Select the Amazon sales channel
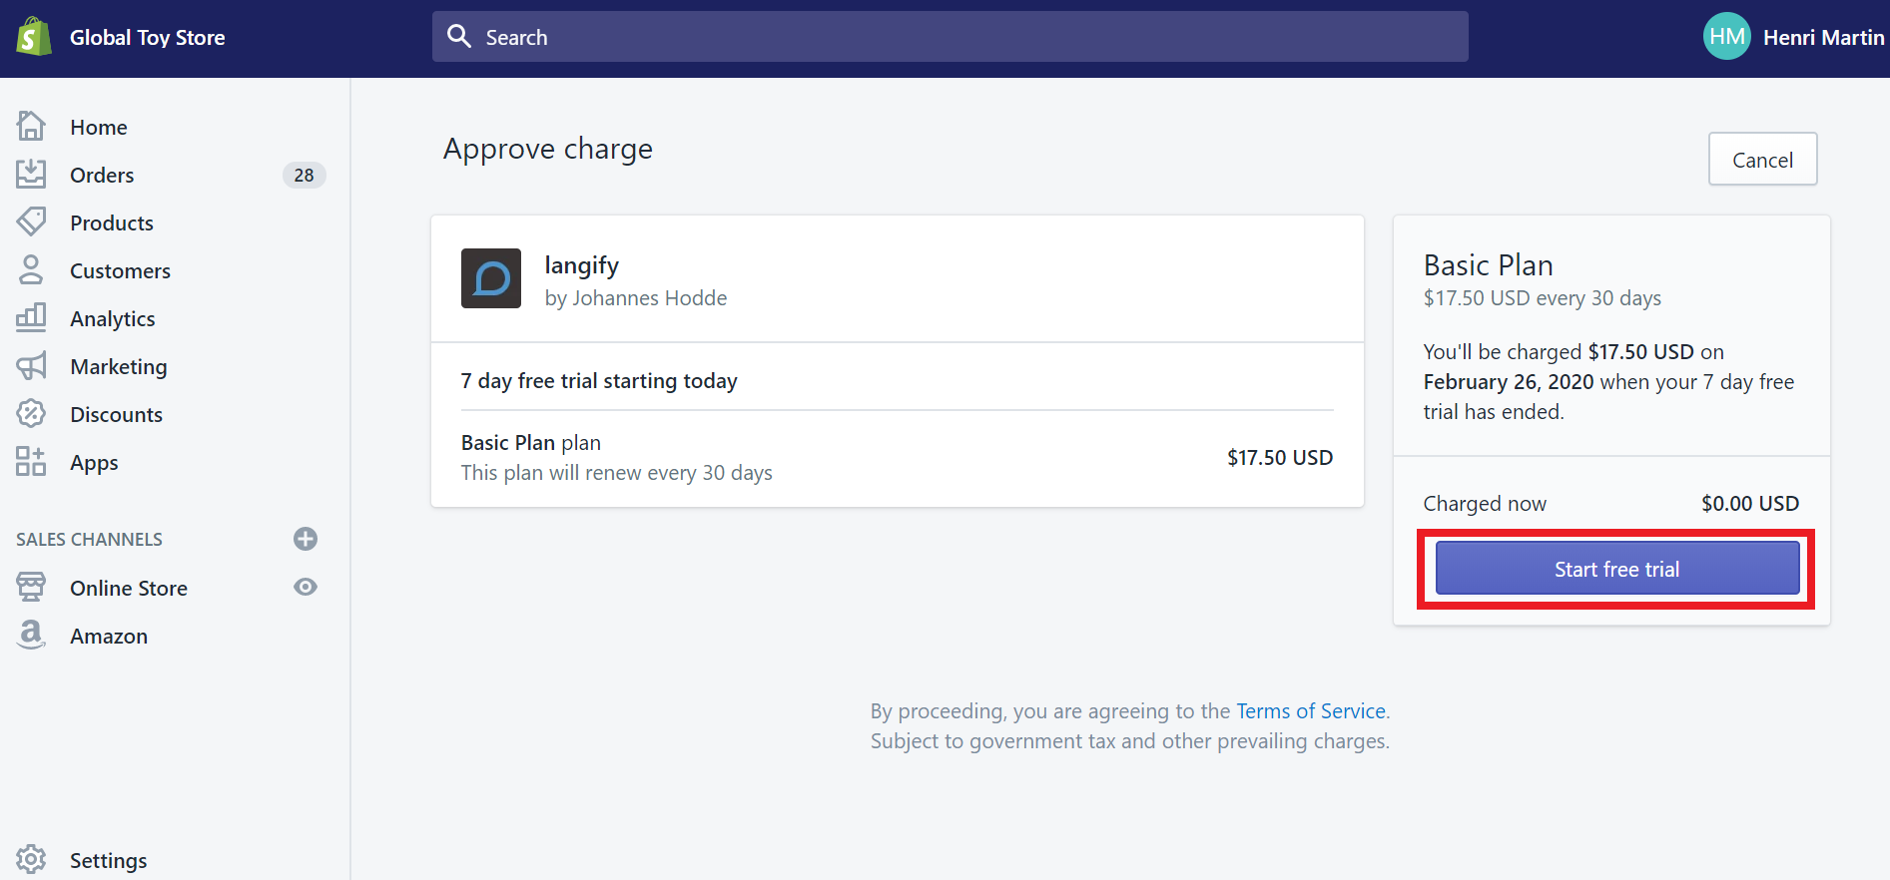Screen dimensions: 1890x880 [109, 636]
